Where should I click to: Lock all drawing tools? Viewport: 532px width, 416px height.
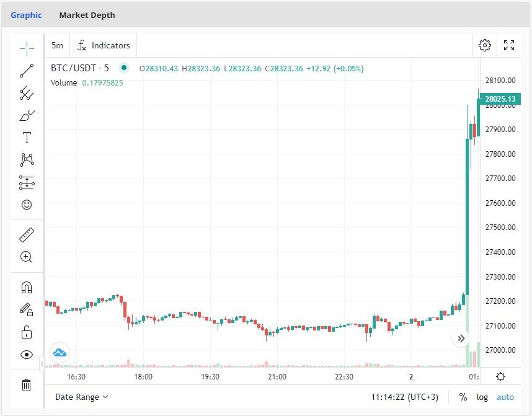click(27, 331)
